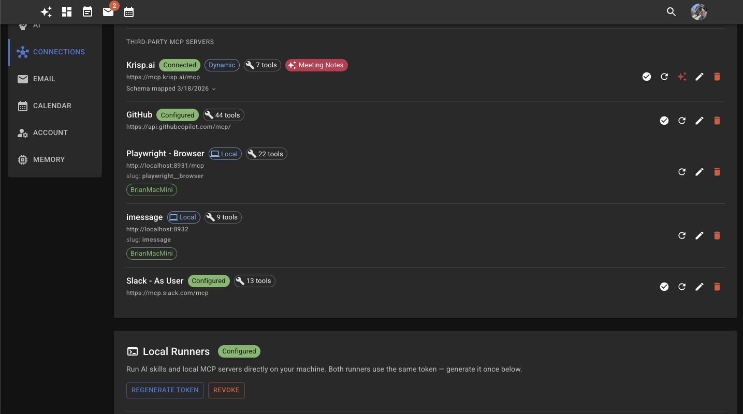Screen dimensions: 743x414
Task: Refresh the Playwright - Browser server
Action: [x=682, y=172]
